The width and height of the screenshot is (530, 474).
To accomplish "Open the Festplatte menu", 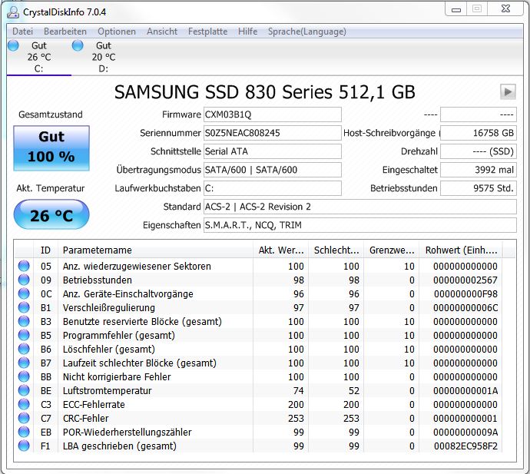I will click(207, 31).
